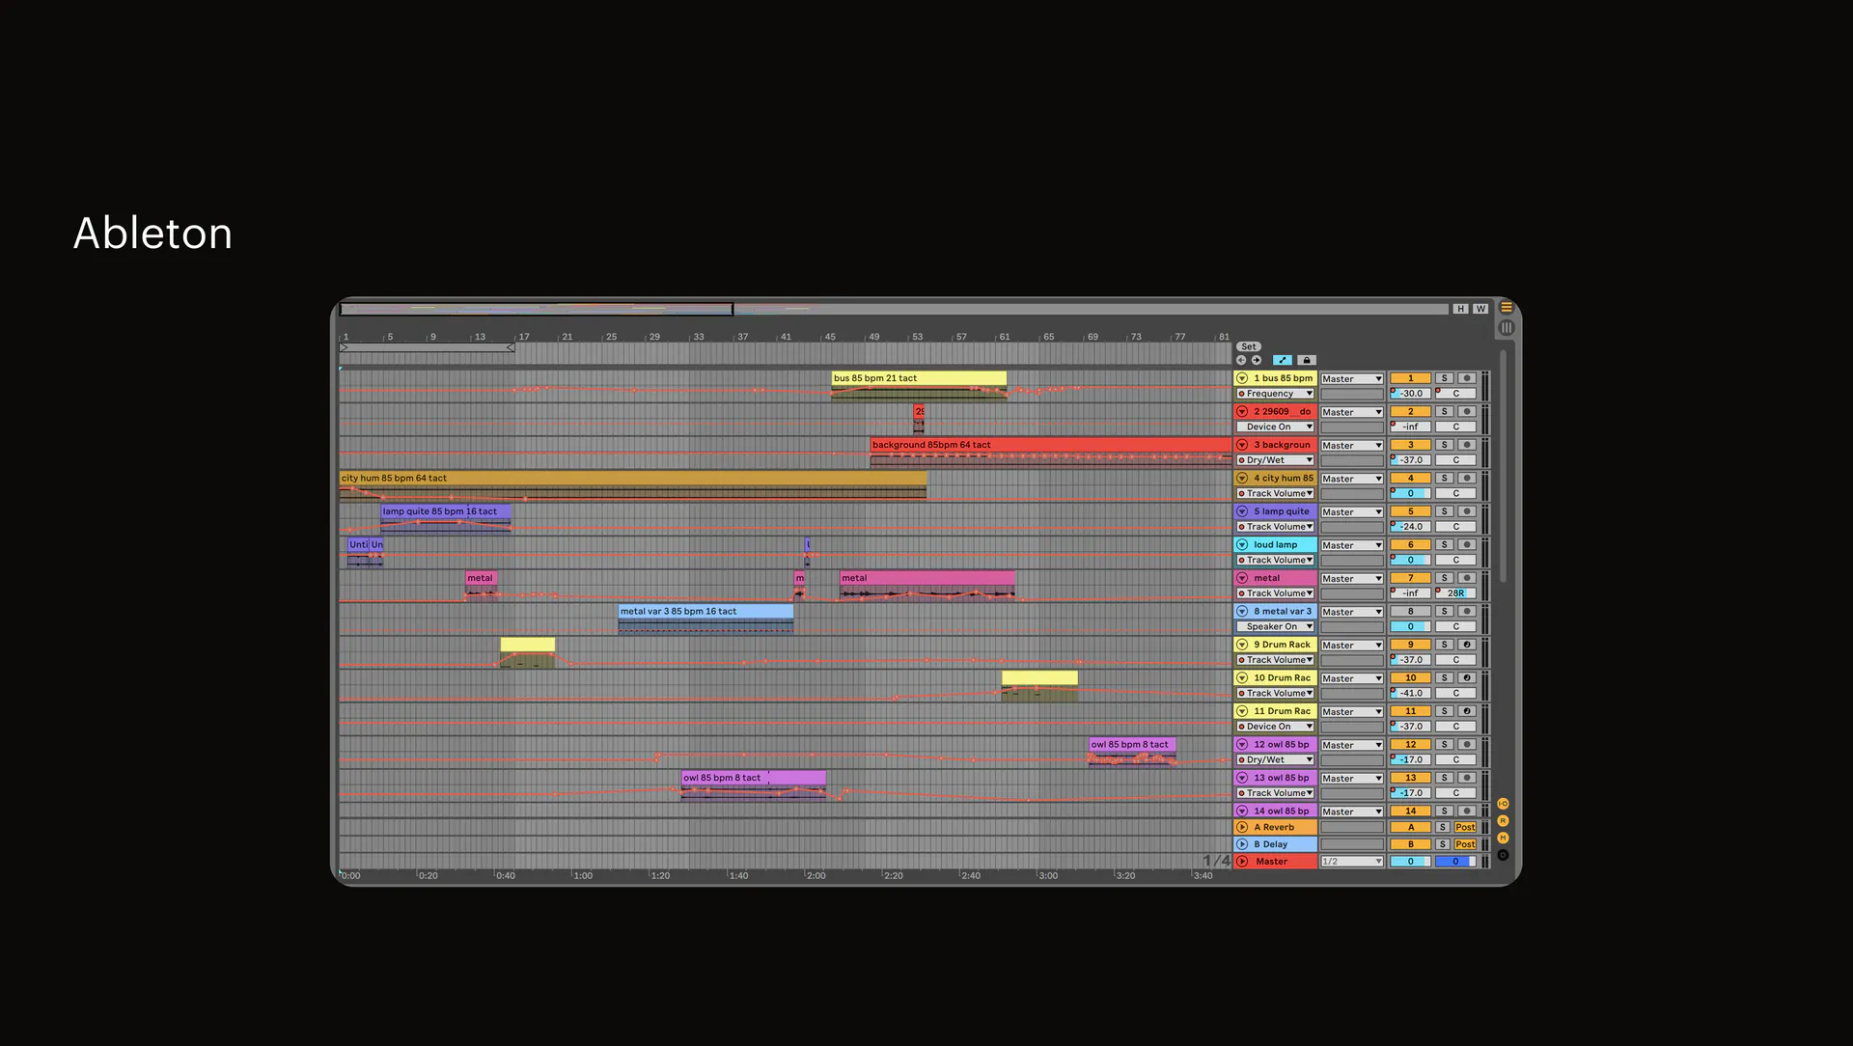This screenshot has width=1853, height=1046.
Task: Unfold the A Reverb return track
Action: pos(1242,827)
